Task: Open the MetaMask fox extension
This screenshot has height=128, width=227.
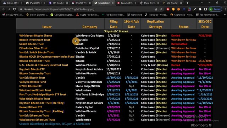Action: (179, 9)
